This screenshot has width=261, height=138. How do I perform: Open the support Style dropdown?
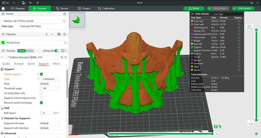50,84
